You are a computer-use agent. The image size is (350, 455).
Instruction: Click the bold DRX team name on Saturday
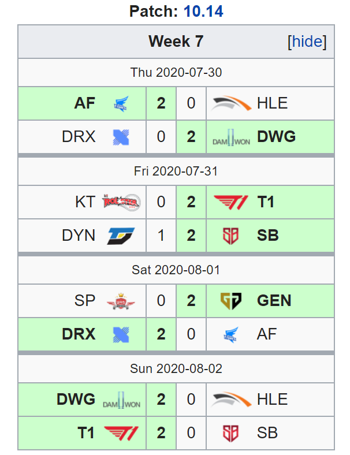79,334
